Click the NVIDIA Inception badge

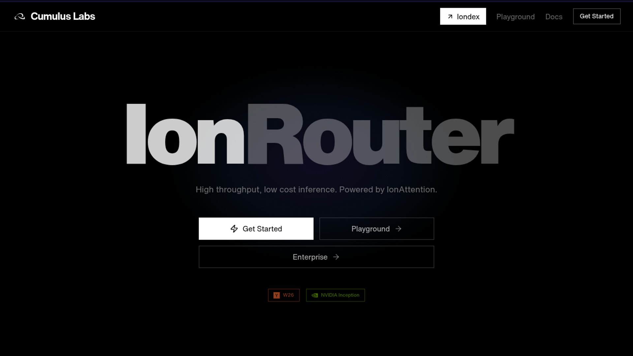tap(335, 295)
